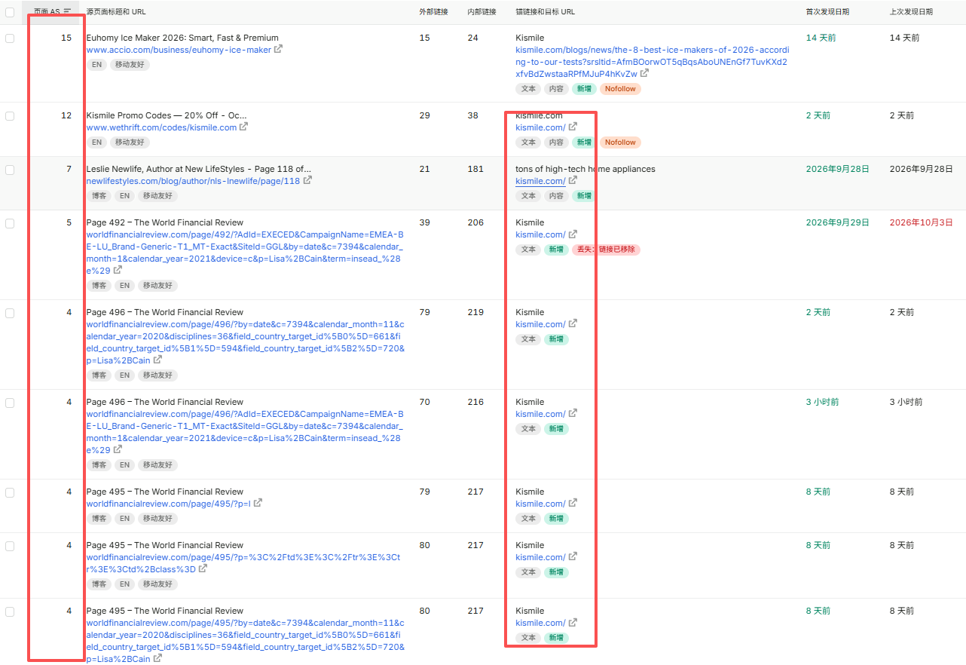Open the worldfinancialreview.com/page/495/?p=l link
Viewport: 966px width, 665px height.
(x=168, y=504)
